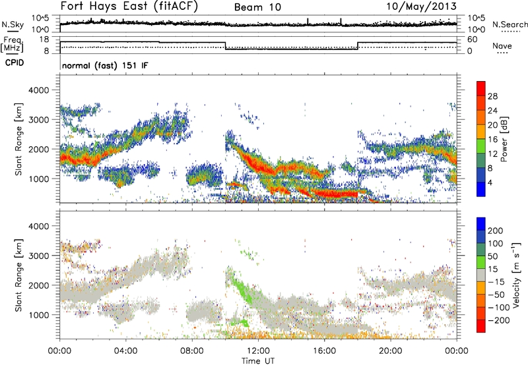Click the velocity panel's 'Slant Range [km]' label
The image size is (528, 365).
(18, 275)
